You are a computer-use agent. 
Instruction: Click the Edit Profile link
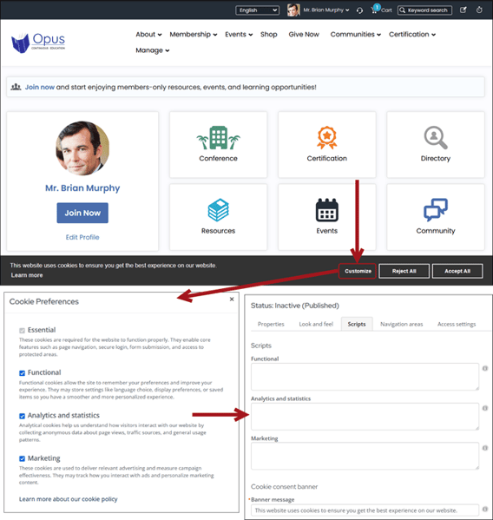pos(82,237)
